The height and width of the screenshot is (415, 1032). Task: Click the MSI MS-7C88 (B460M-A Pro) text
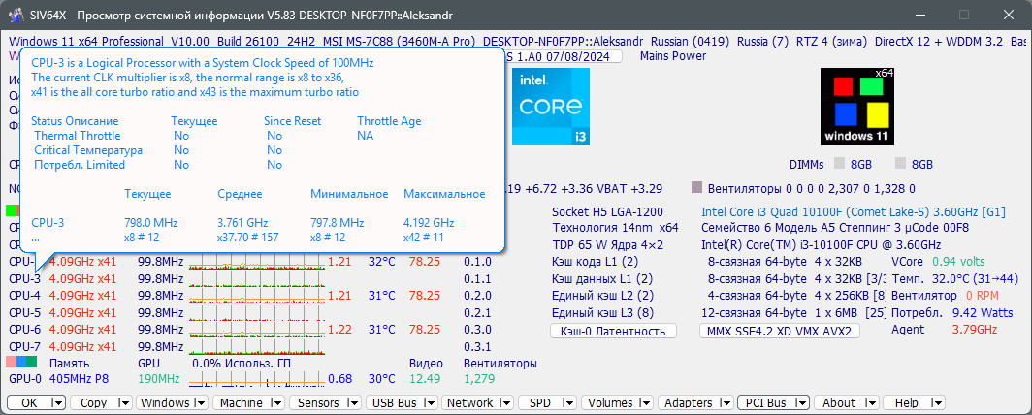pos(400,42)
